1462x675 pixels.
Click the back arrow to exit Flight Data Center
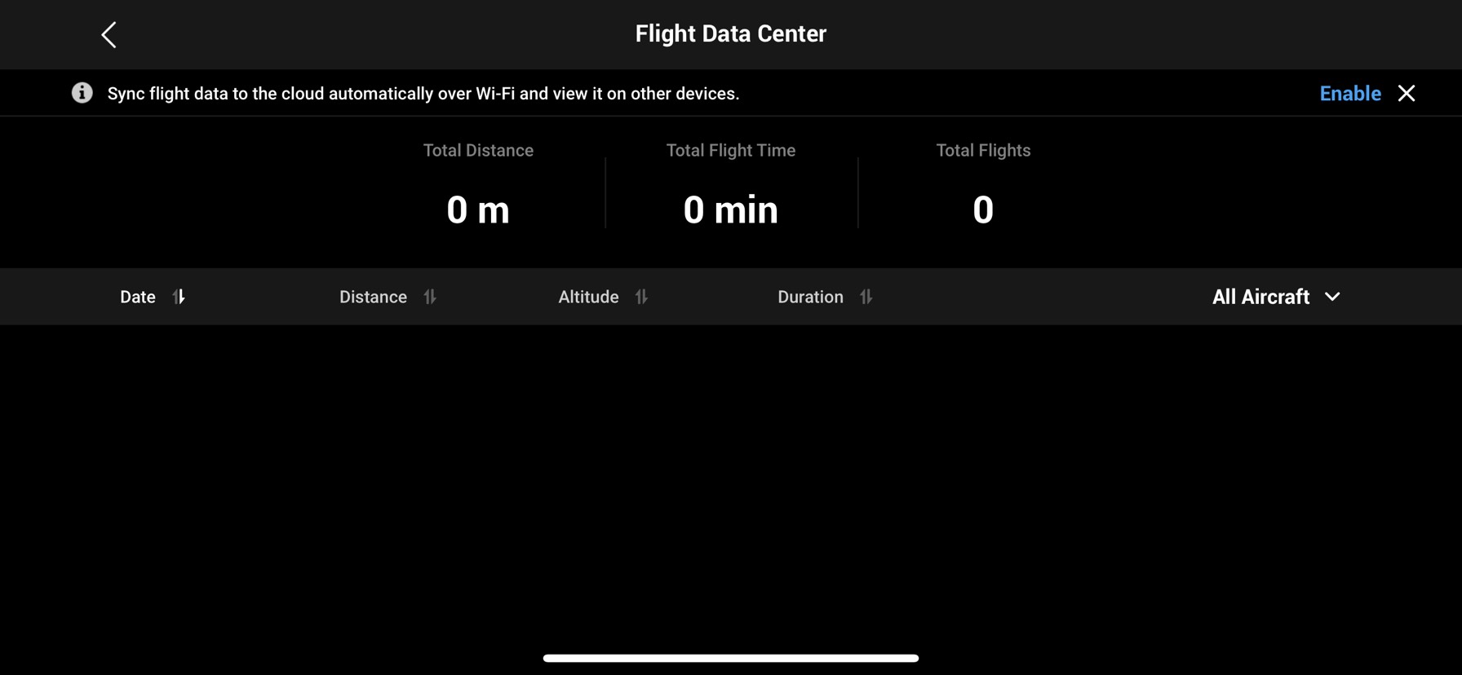[x=109, y=34]
